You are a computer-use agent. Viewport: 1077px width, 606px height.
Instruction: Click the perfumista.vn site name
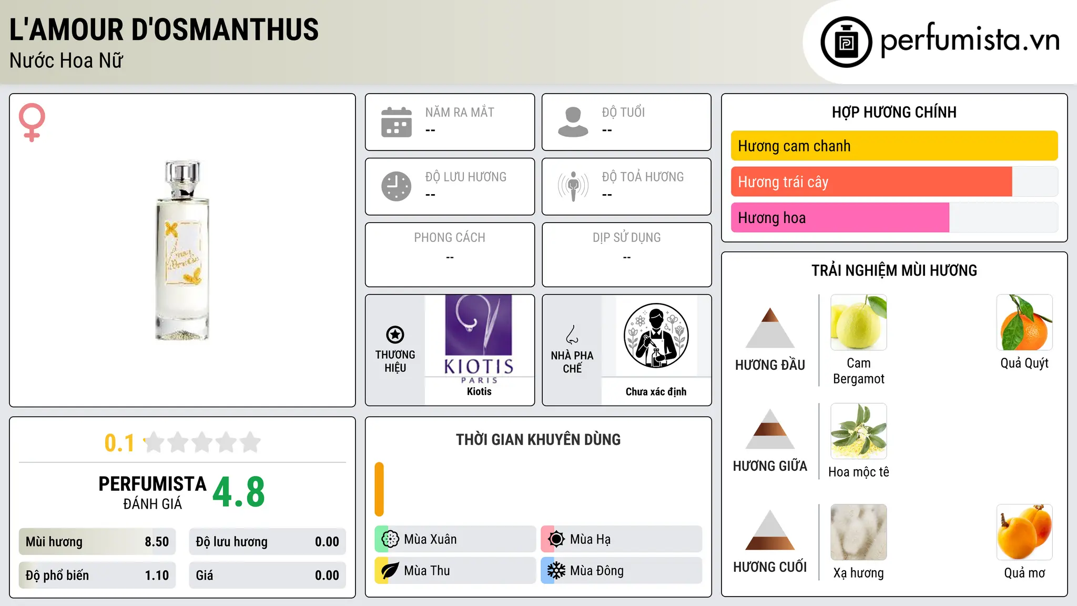(x=970, y=40)
